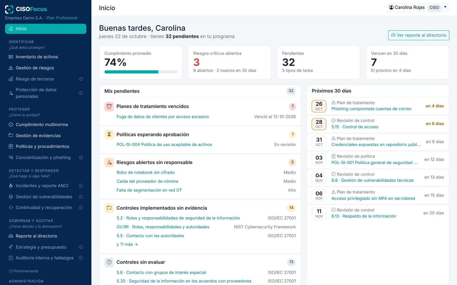Click clock icon beside Auditoría interna y hallazgos
The image size is (457, 285).
coord(81,258)
